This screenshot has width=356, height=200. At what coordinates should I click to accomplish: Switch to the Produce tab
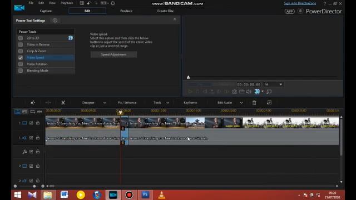coord(126,11)
